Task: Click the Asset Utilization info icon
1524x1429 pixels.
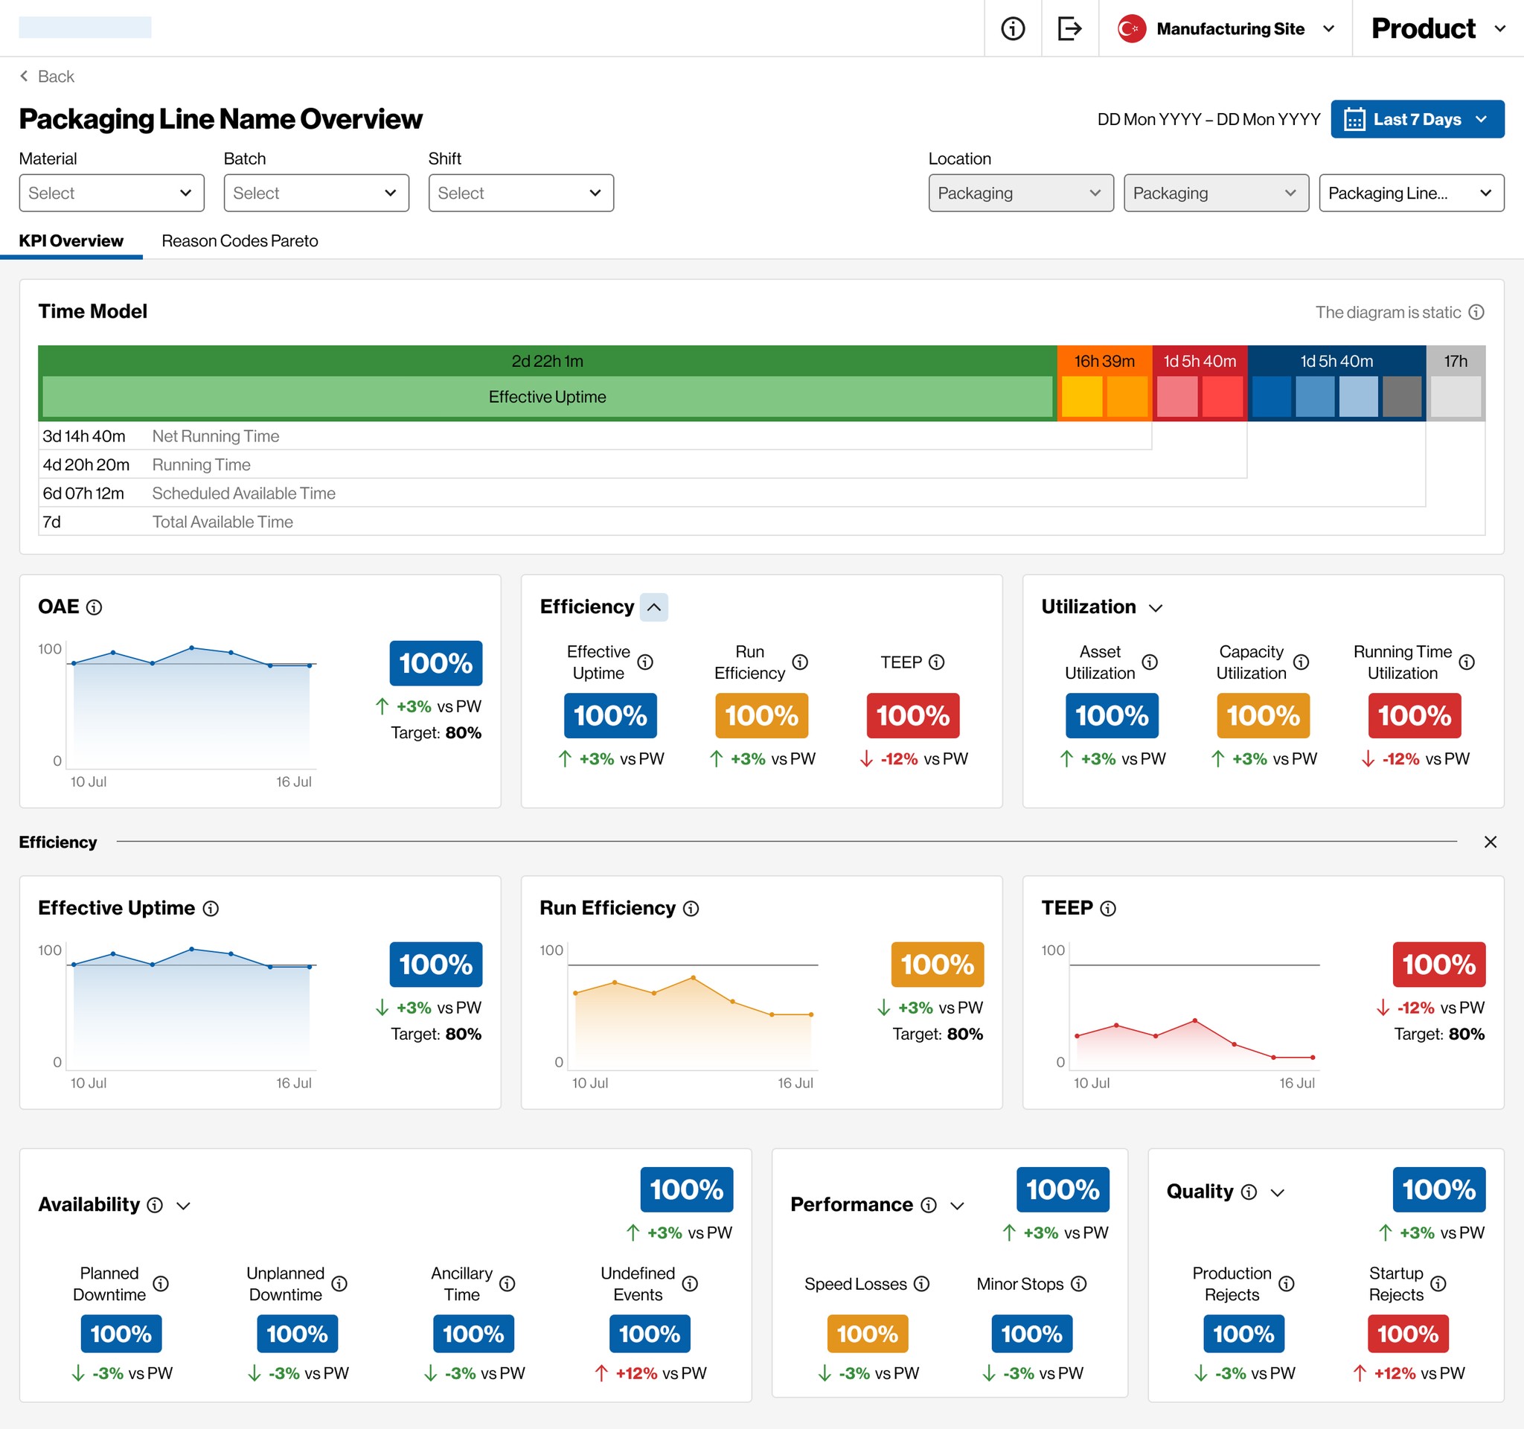Action: point(1150,662)
